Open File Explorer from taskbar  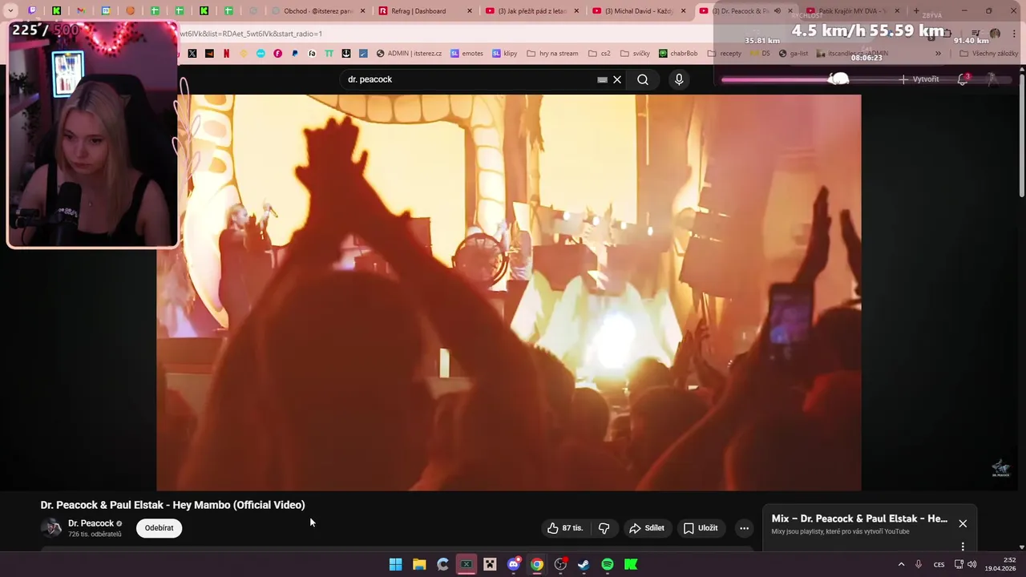(419, 564)
